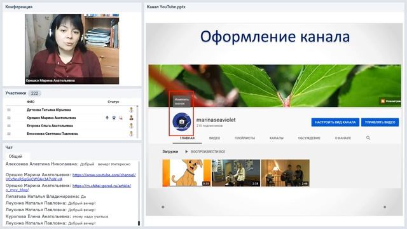Click the red screen-share icon for Орешко
The height and width of the screenshot is (229, 407).
pos(120,118)
